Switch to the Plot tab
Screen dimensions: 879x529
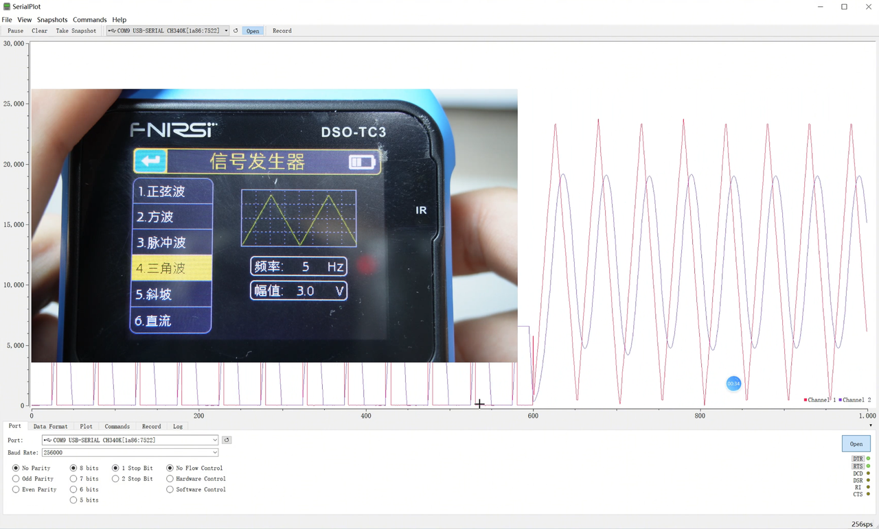click(86, 426)
